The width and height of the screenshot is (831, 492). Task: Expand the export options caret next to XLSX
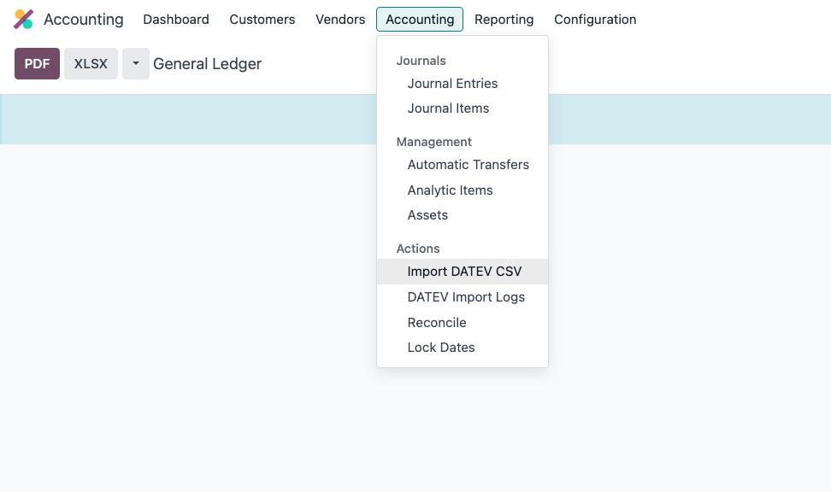click(136, 63)
